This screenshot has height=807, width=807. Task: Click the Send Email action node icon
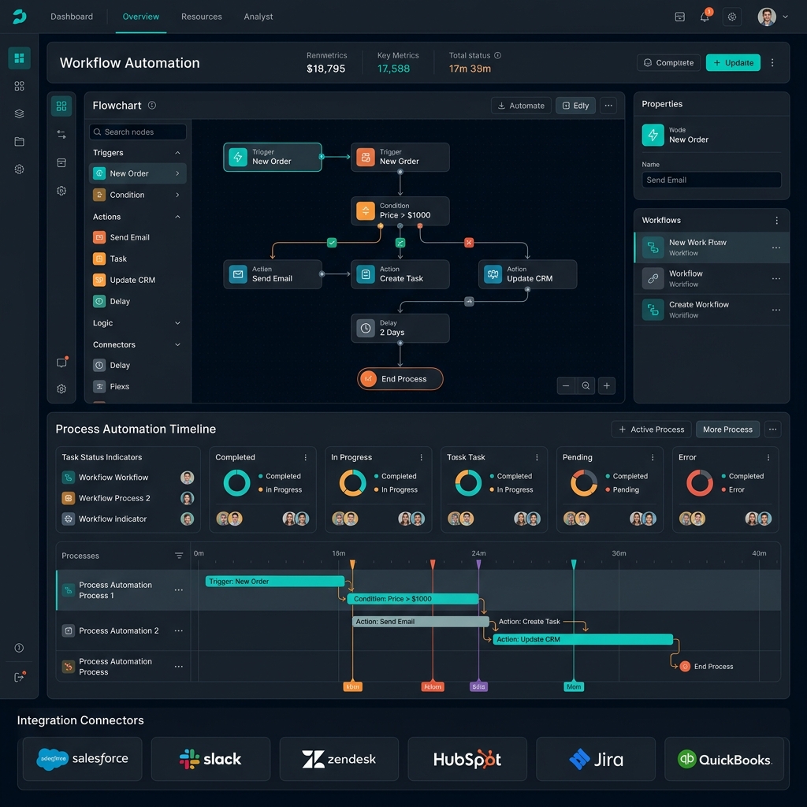[238, 273]
